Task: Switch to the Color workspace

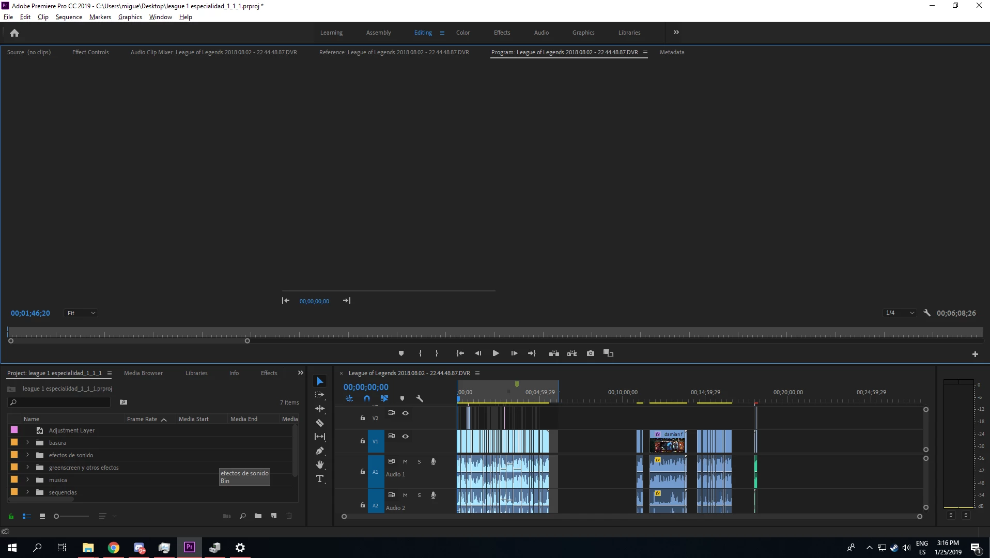Action: tap(462, 33)
